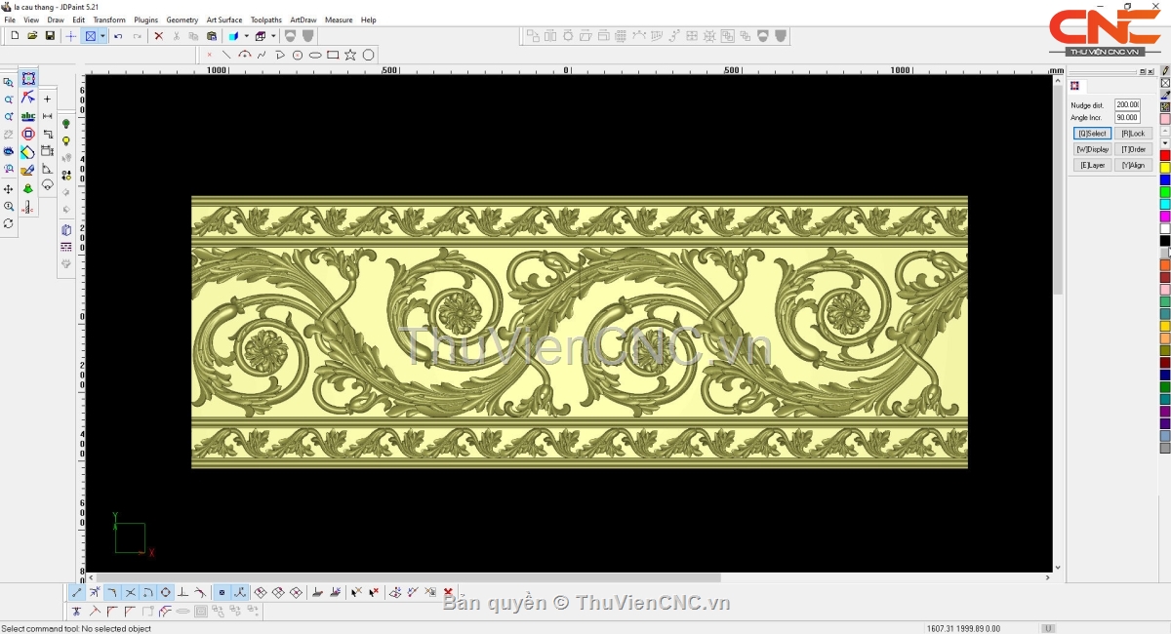Click the Save floppy disk icon
Image resolution: width=1171 pixels, height=634 pixels.
[x=50, y=36]
